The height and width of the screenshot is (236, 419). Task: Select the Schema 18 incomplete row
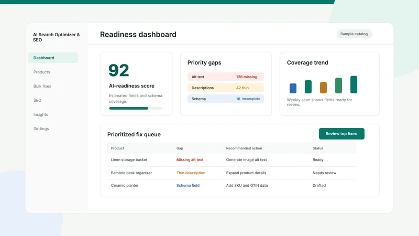click(226, 99)
